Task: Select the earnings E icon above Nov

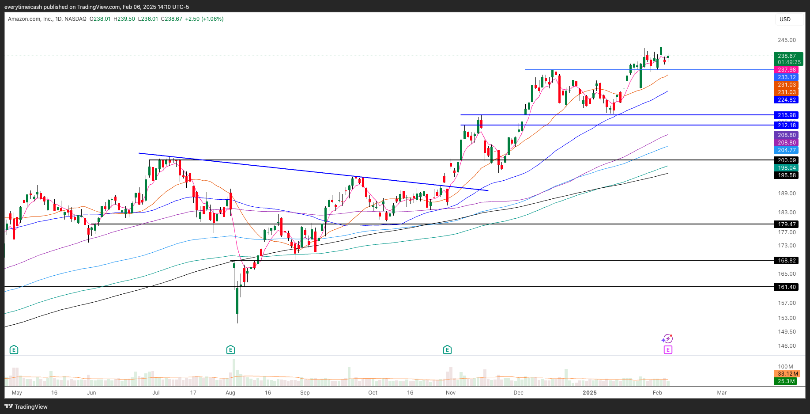Action: click(447, 350)
